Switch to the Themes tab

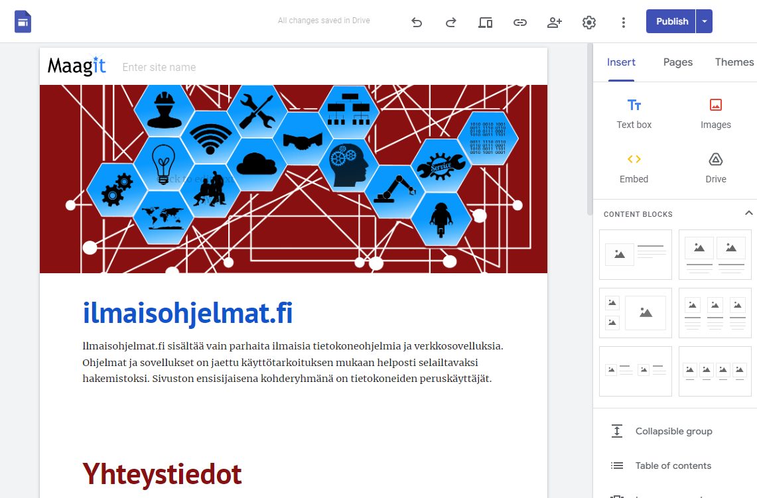[734, 62]
